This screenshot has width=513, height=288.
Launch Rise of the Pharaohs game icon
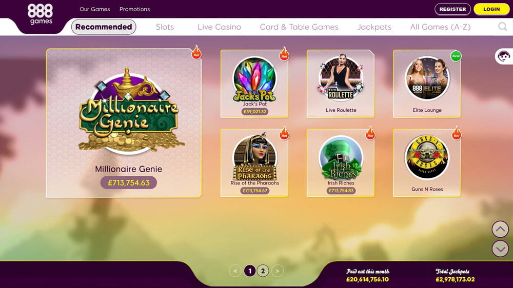click(x=254, y=157)
